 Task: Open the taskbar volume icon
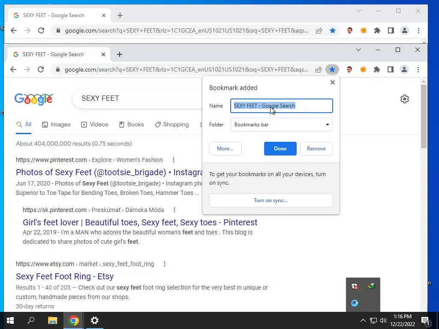tap(383, 320)
